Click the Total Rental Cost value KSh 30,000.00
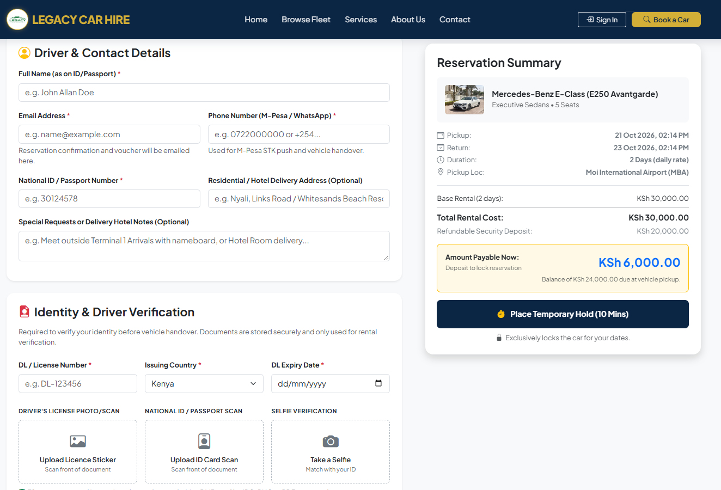The height and width of the screenshot is (490, 721). point(658,217)
